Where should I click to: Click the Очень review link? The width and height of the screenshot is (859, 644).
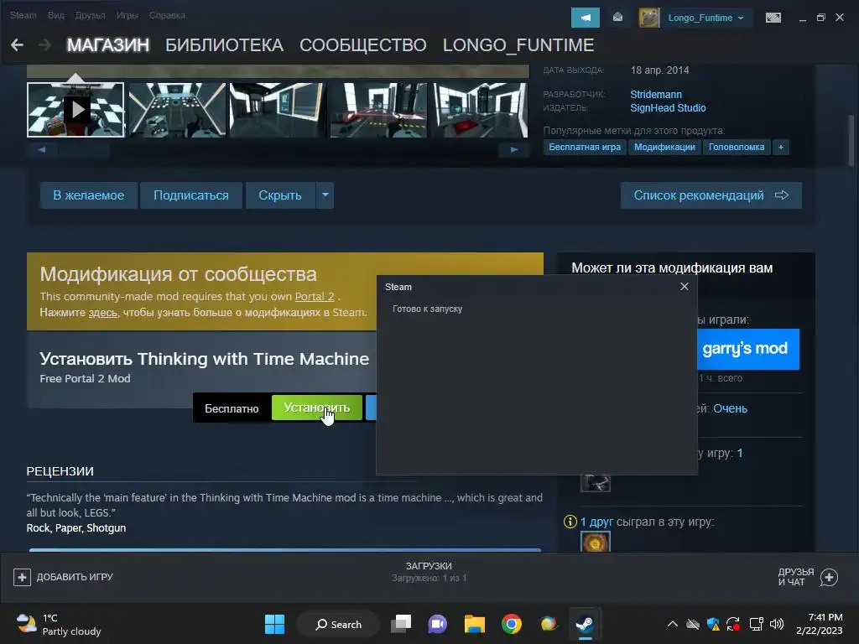pos(731,408)
